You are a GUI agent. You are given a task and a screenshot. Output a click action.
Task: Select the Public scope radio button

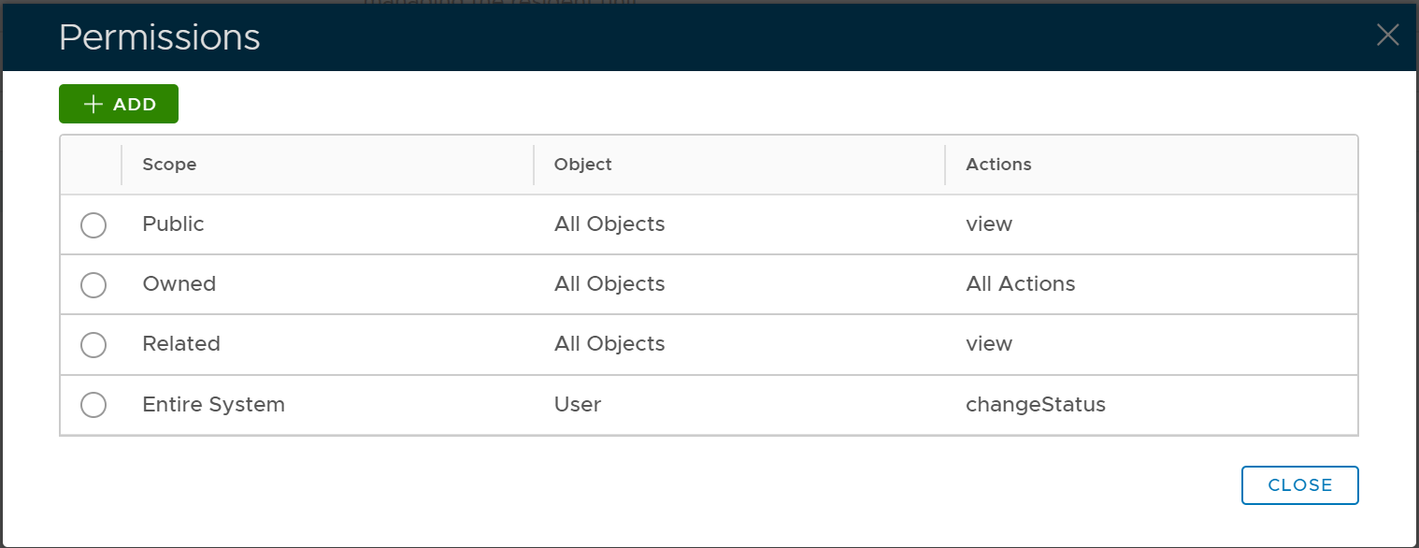point(93,225)
